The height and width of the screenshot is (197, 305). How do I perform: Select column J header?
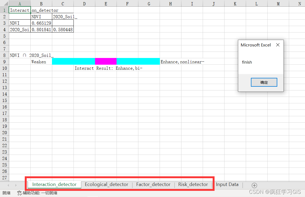(x=213, y=4)
